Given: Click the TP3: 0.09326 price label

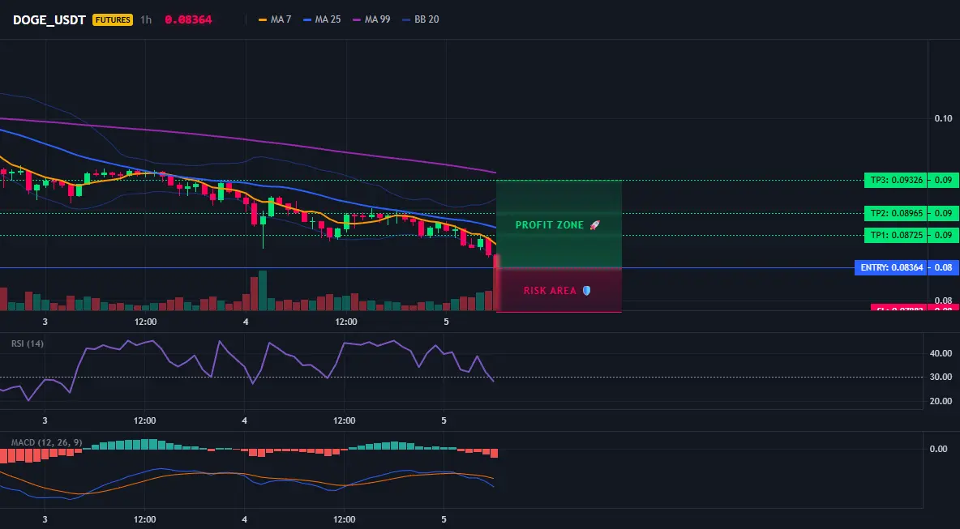Looking at the screenshot, I should (895, 181).
